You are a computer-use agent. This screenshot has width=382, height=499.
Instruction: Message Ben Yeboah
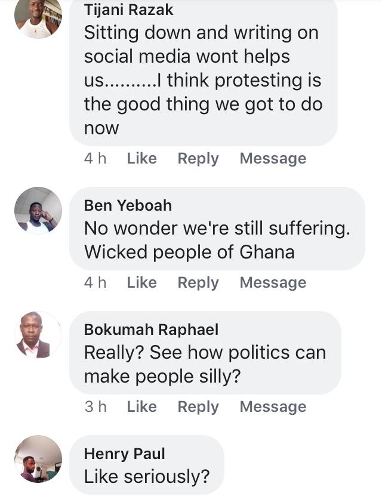tap(273, 282)
